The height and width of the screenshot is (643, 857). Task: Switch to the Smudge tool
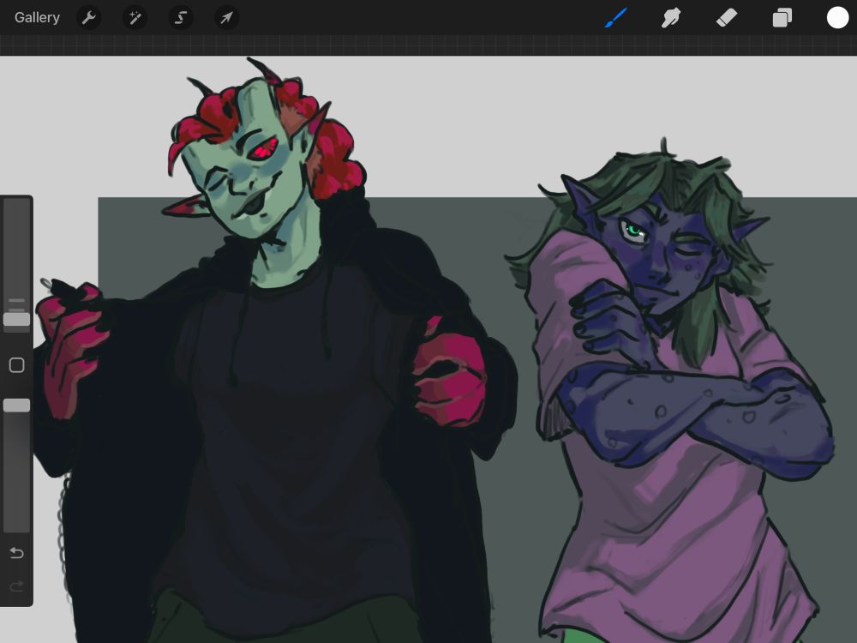[670, 17]
